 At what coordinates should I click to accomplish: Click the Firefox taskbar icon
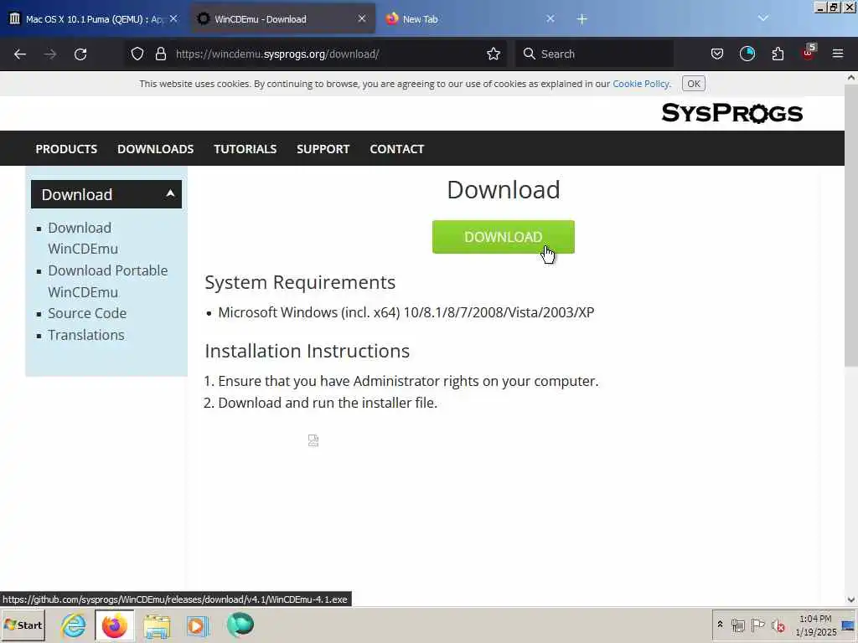click(x=114, y=625)
